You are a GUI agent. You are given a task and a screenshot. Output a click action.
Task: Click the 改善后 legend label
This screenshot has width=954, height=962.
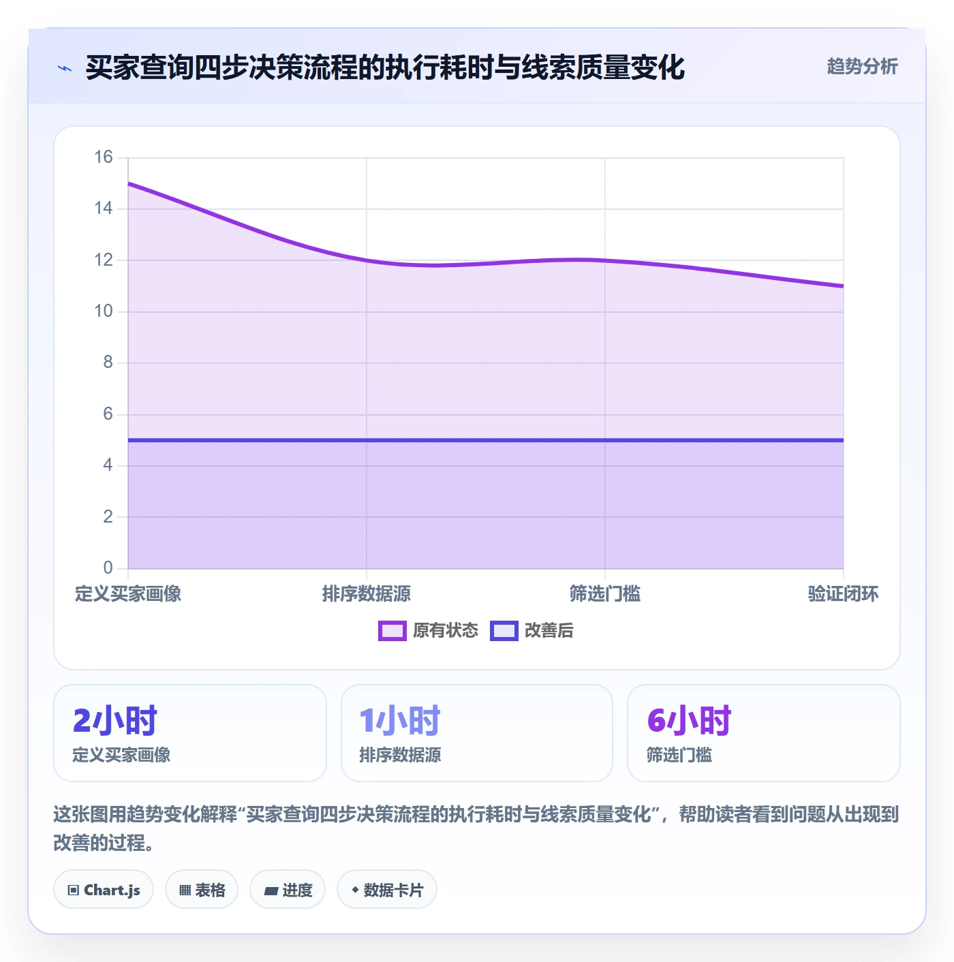pyautogui.click(x=549, y=631)
